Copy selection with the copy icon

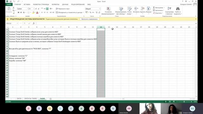coord(13,10)
